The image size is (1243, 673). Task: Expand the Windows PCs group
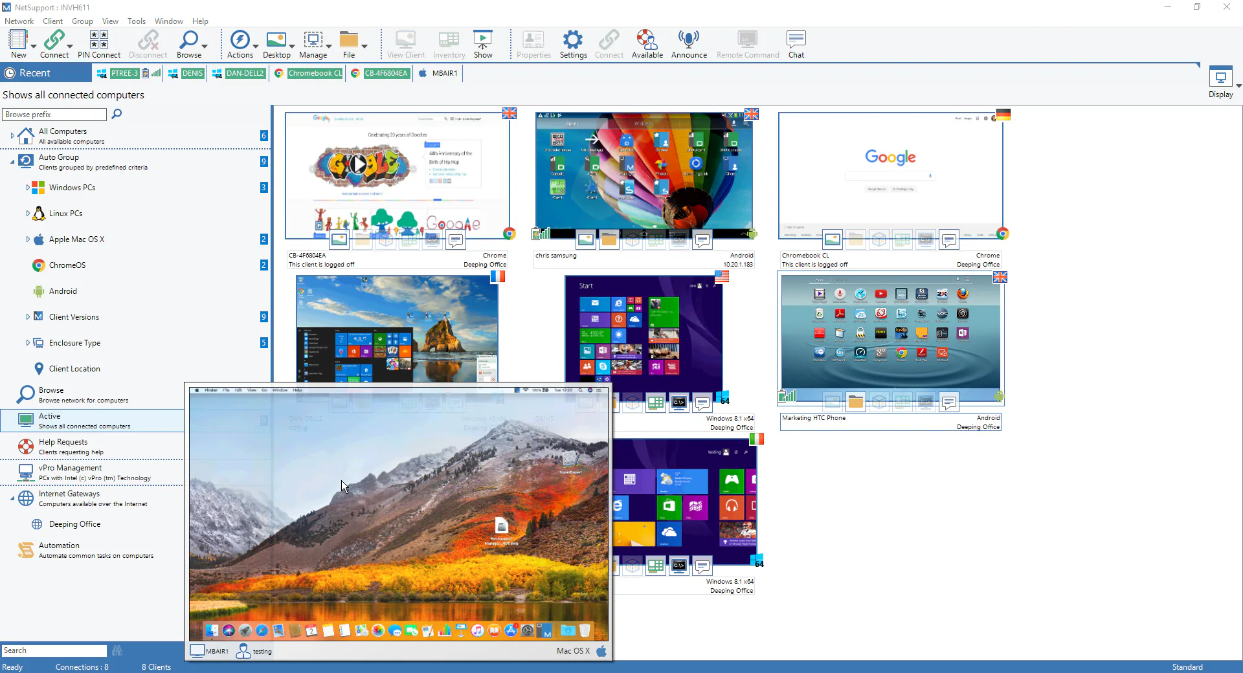click(28, 188)
